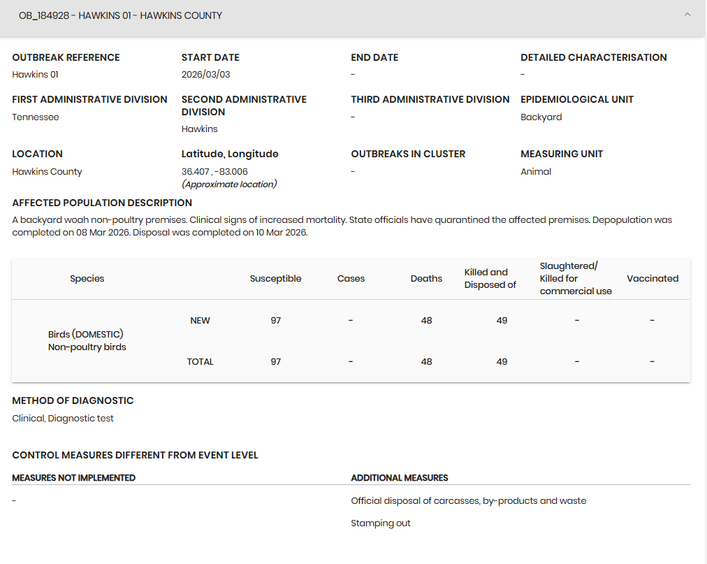Click the Deaths column header
Viewport: 707px width, 564px height.
point(426,279)
